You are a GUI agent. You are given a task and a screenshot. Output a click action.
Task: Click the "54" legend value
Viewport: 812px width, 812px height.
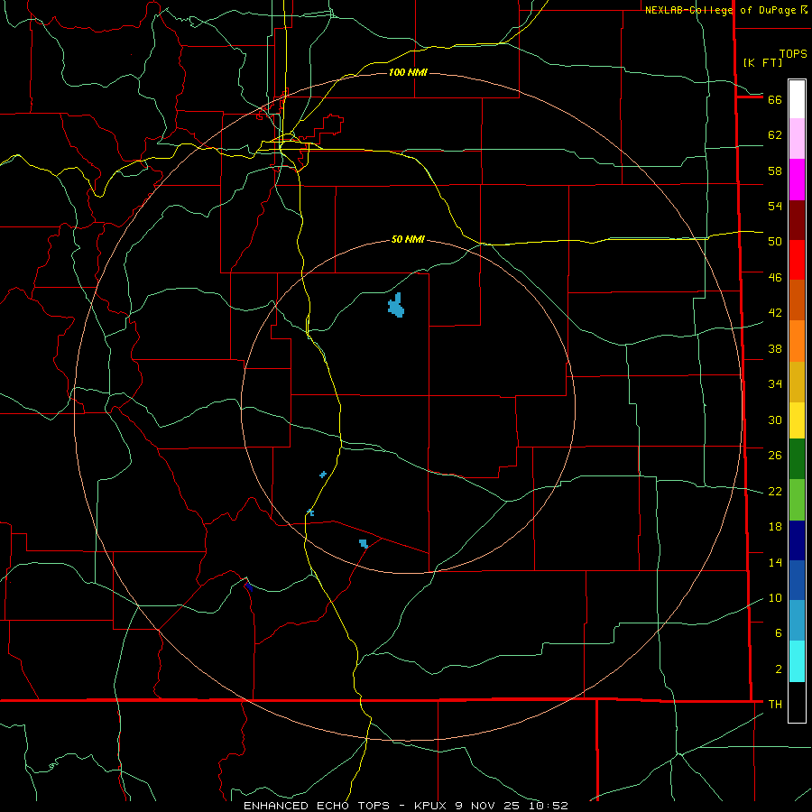coord(775,206)
